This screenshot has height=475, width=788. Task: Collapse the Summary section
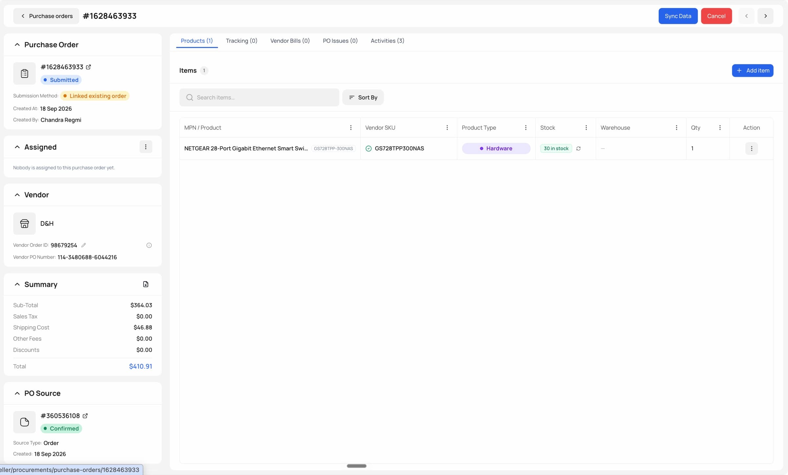(17, 284)
